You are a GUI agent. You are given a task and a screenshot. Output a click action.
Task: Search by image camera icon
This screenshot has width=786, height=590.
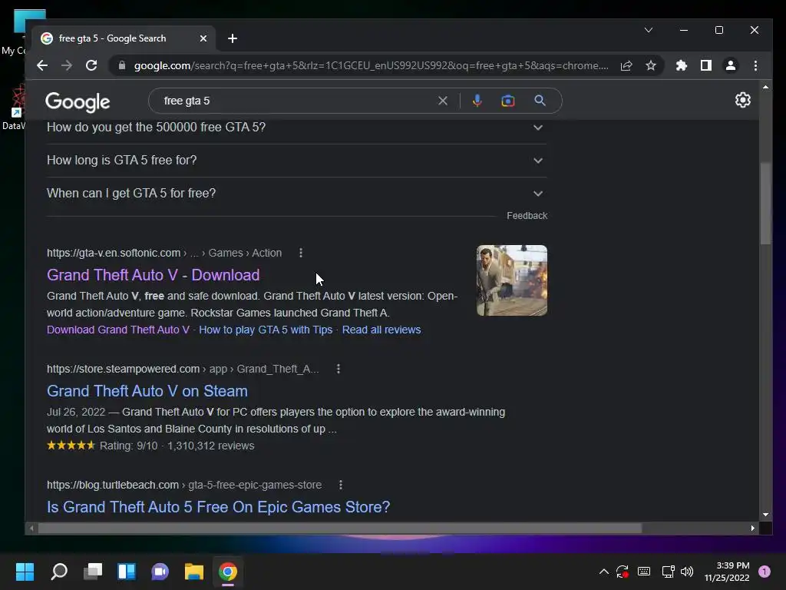tap(508, 101)
